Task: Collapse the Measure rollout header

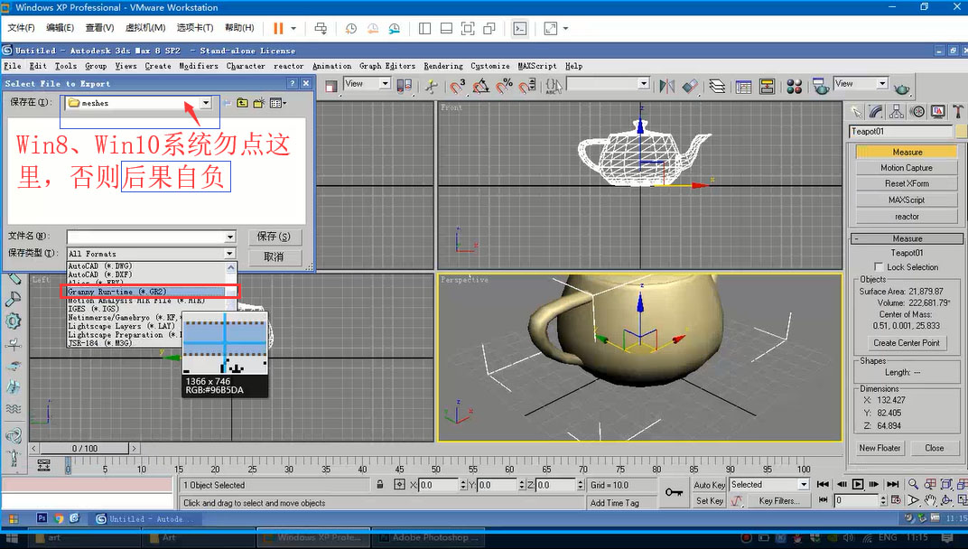Action: (x=907, y=238)
